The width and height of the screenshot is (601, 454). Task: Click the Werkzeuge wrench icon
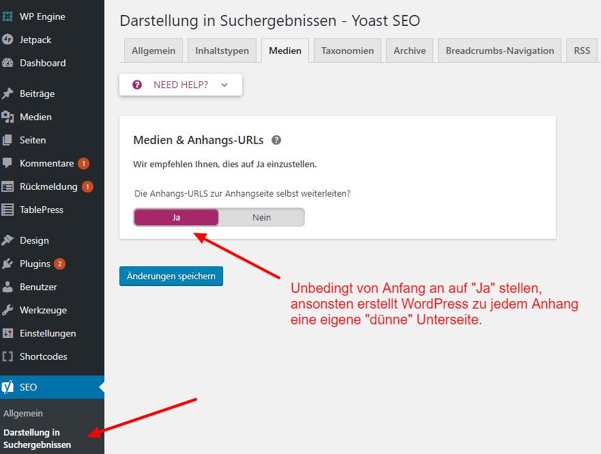8,310
